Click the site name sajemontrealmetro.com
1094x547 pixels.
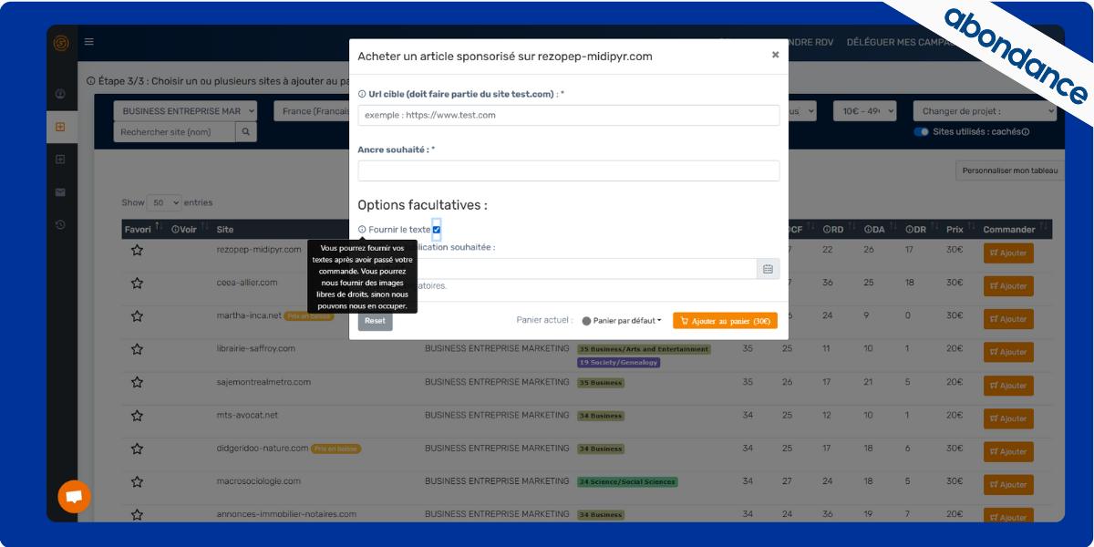click(x=264, y=382)
